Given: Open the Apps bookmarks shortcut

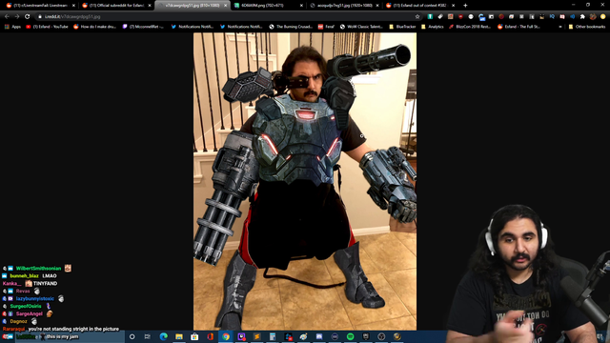Looking at the screenshot, I should point(12,27).
